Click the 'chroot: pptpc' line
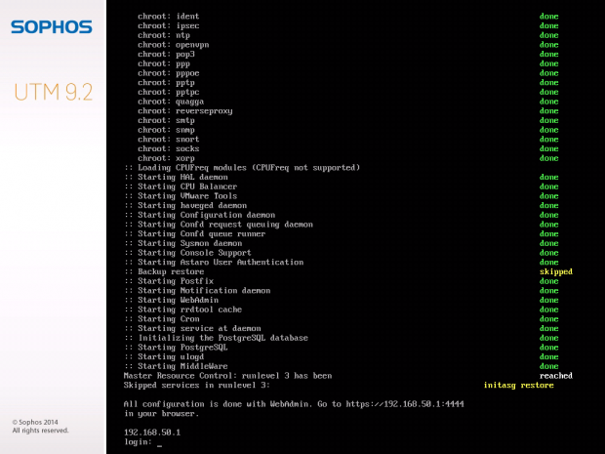Viewport: 605px width, 454px height. (168, 92)
